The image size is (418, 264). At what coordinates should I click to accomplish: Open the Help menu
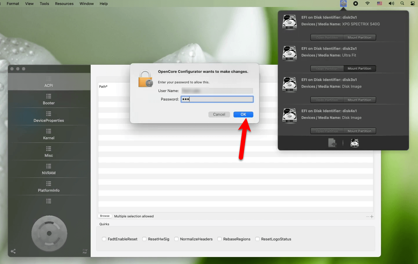(104, 3)
